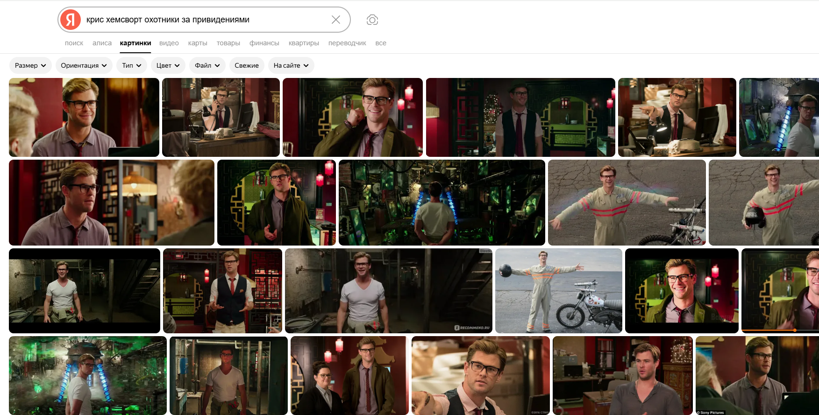Expand the Файл filter dropdown

(207, 65)
